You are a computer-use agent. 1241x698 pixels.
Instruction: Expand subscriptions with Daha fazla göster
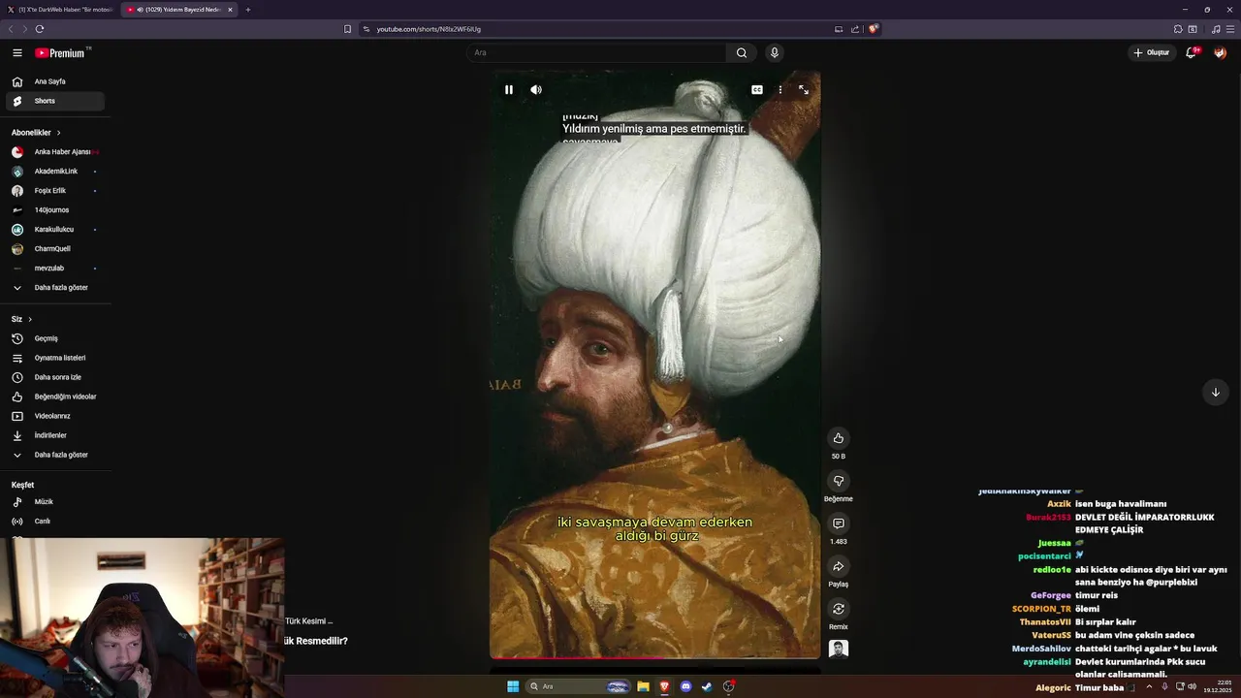point(55,288)
